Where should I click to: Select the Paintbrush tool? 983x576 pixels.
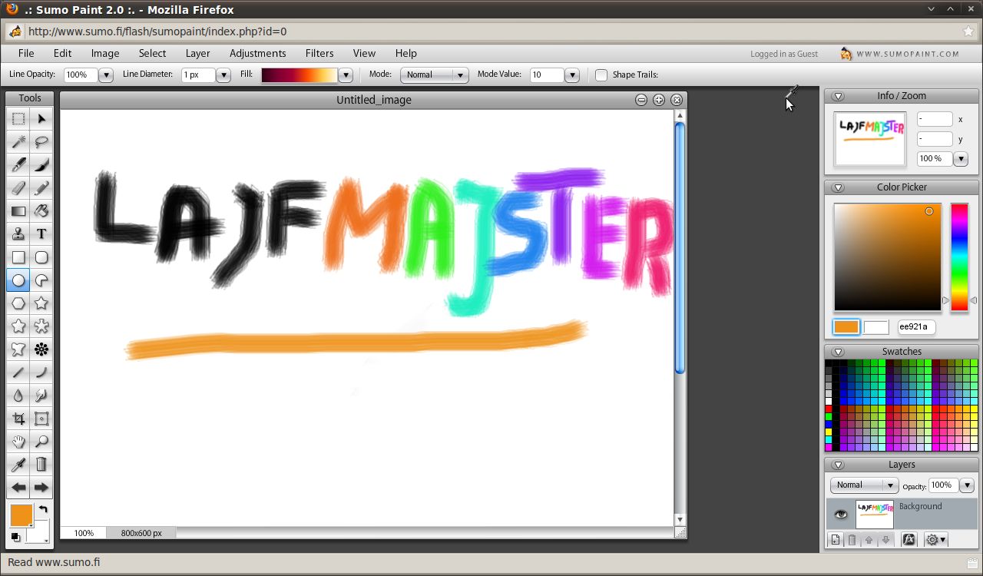coord(41,164)
